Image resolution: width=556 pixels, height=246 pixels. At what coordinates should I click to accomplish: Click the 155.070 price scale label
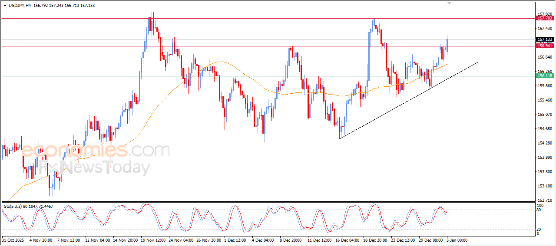[x=544, y=115]
